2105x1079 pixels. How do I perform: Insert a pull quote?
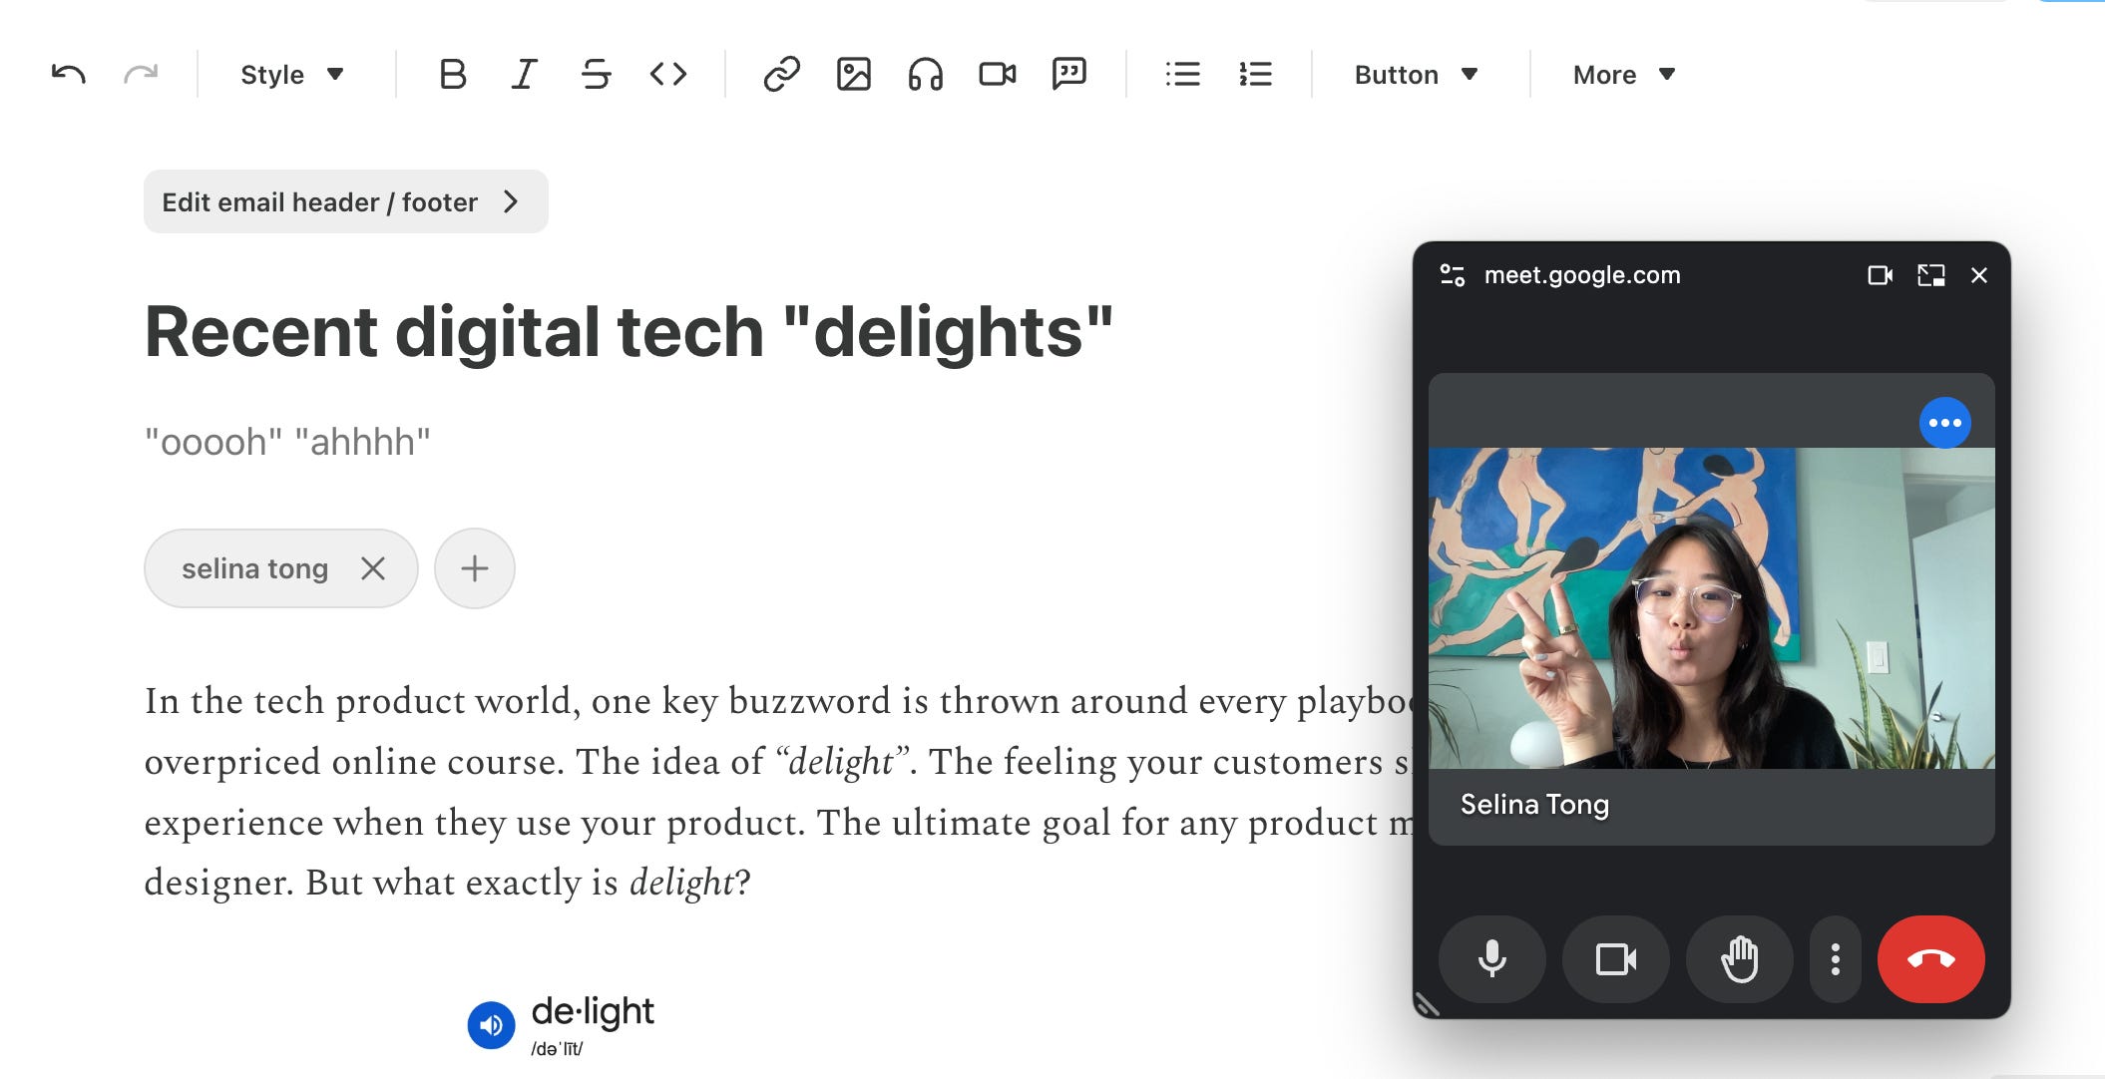1068,75
